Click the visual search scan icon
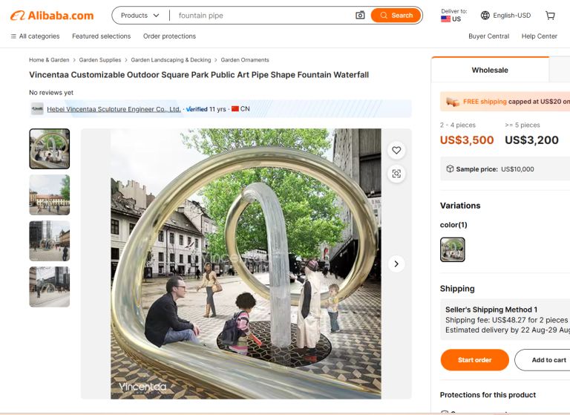570x415 pixels. (x=396, y=174)
